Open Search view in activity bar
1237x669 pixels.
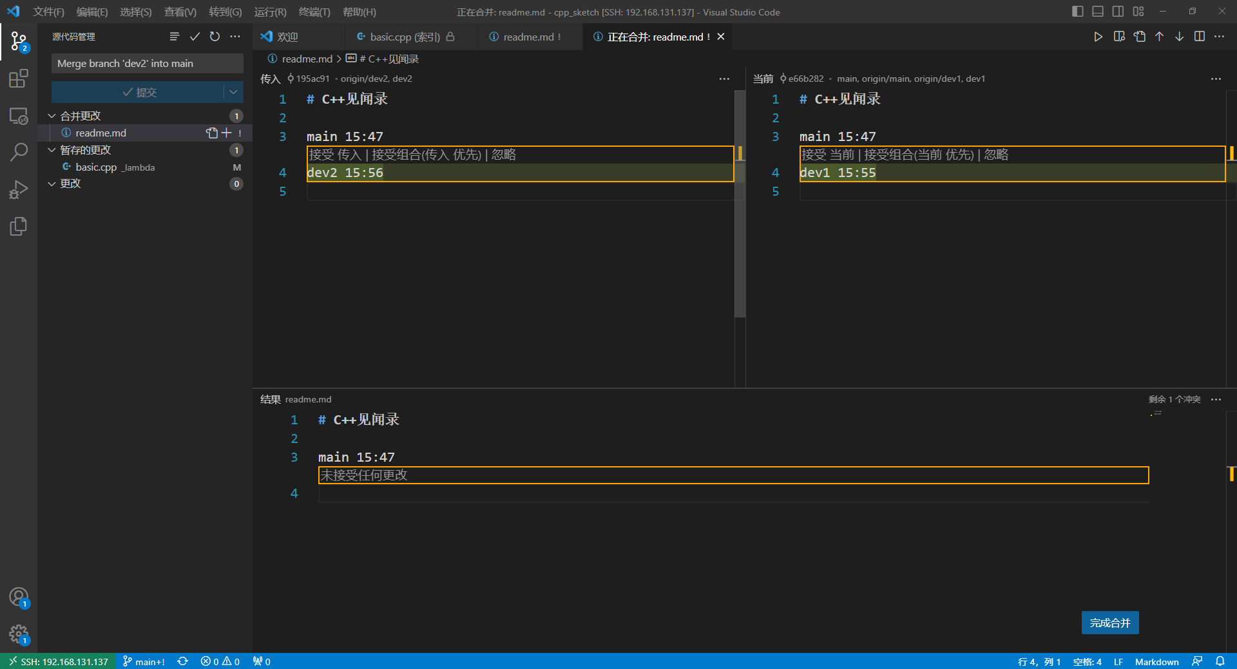[19, 153]
